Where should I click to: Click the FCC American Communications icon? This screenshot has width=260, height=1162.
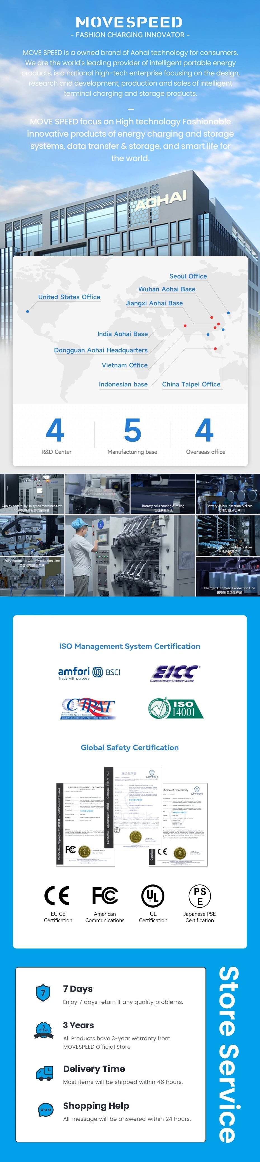tap(105, 896)
